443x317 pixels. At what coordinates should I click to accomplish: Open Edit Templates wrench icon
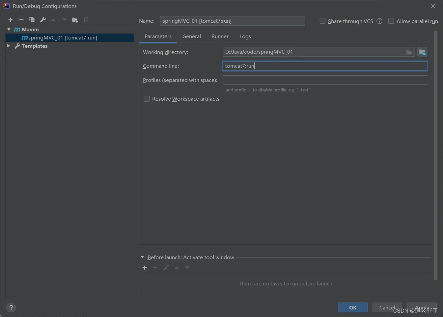[43, 20]
